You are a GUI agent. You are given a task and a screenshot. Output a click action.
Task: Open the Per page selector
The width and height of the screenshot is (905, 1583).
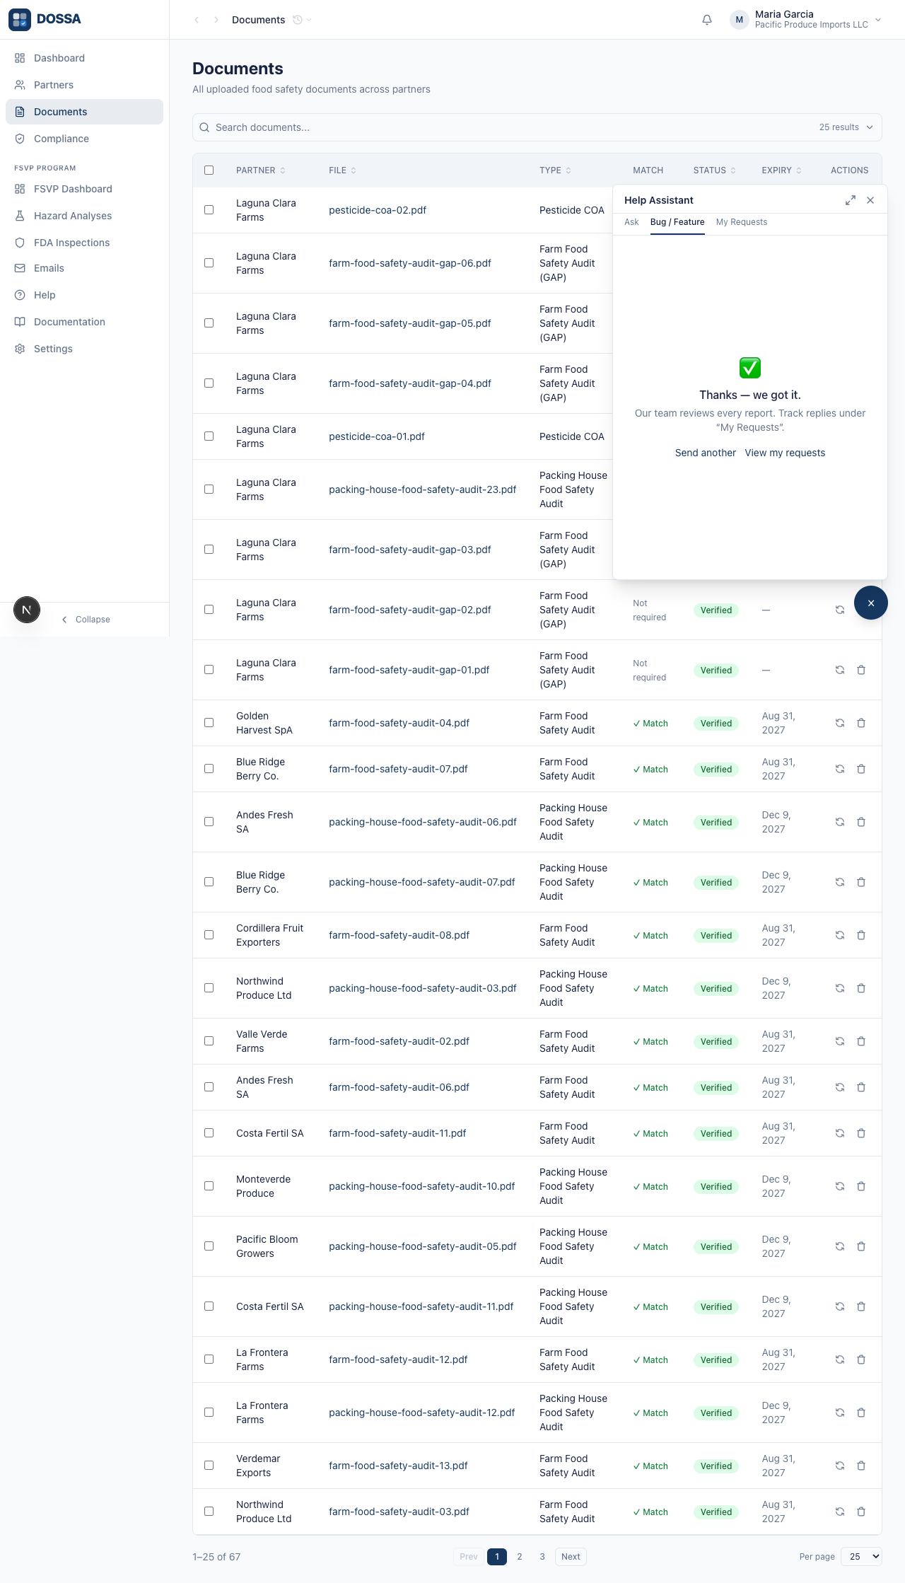click(x=862, y=1556)
